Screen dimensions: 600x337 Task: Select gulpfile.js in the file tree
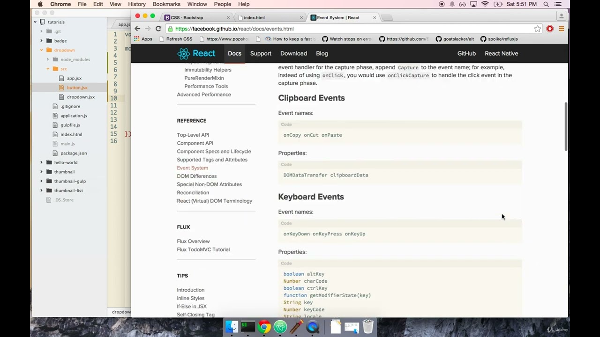pyautogui.click(x=70, y=125)
